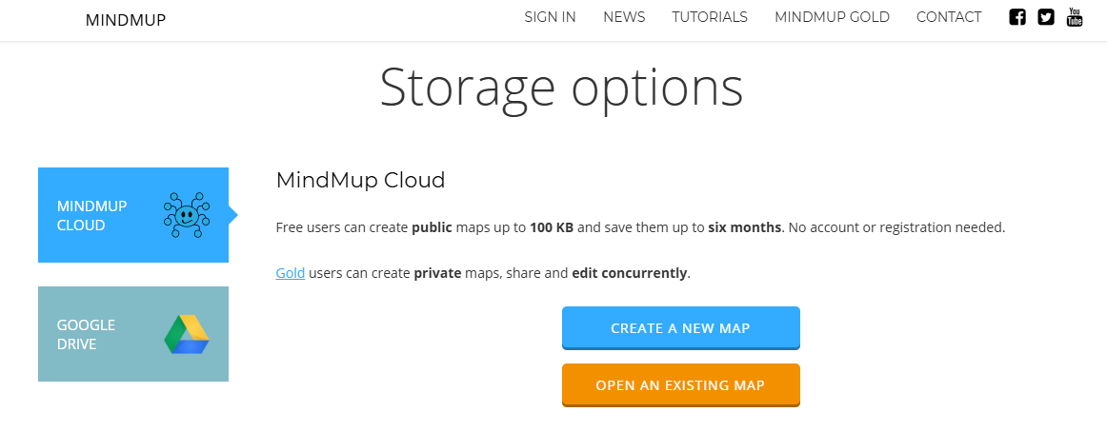Follow the Gold hyperlink in the description
This screenshot has height=432, width=1107.
click(290, 273)
